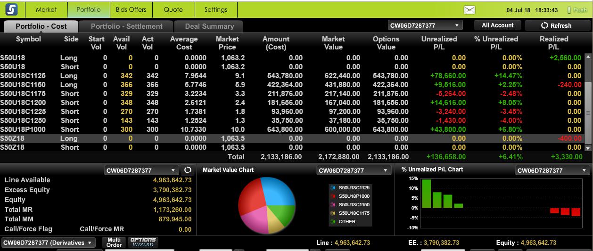Select the highlighted S50Z18 Long row
The width and height of the screenshot is (593, 251).
coord(292,138)
